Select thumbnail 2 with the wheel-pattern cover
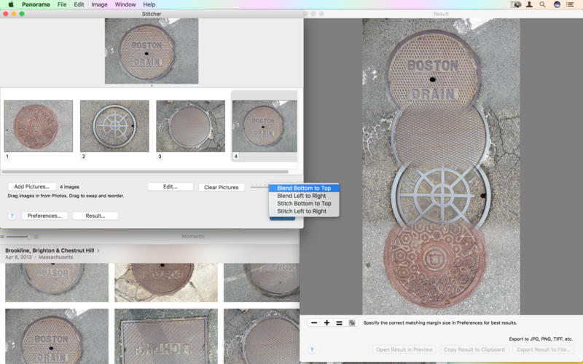This screenshot has width=583, height=364. 114,126
